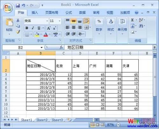Increase font size with the large A icon
Image resolution: width=159 pixels, height=129 pixels.
[49, 28]
